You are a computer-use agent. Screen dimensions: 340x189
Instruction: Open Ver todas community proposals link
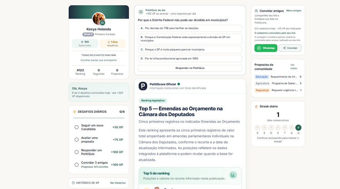pyautogui.click(x=294, y=67)
